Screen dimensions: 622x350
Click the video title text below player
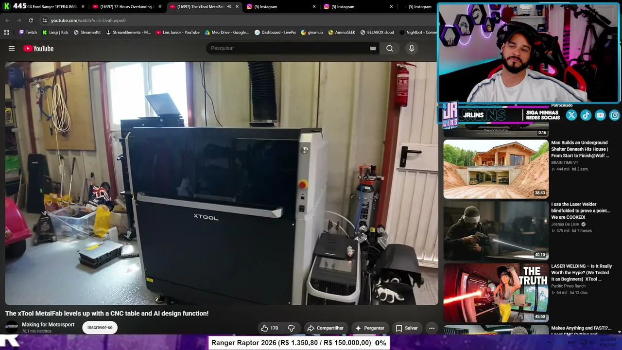click(107, 314)
